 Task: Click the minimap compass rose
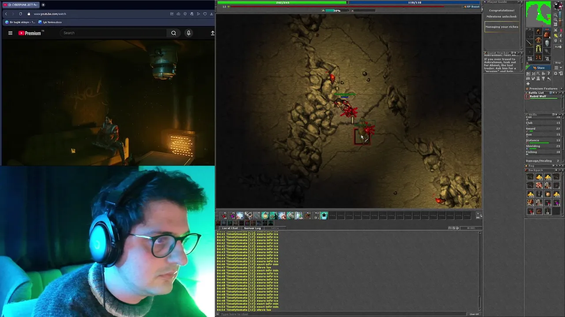pyautogui.click(x=558, y=5)
